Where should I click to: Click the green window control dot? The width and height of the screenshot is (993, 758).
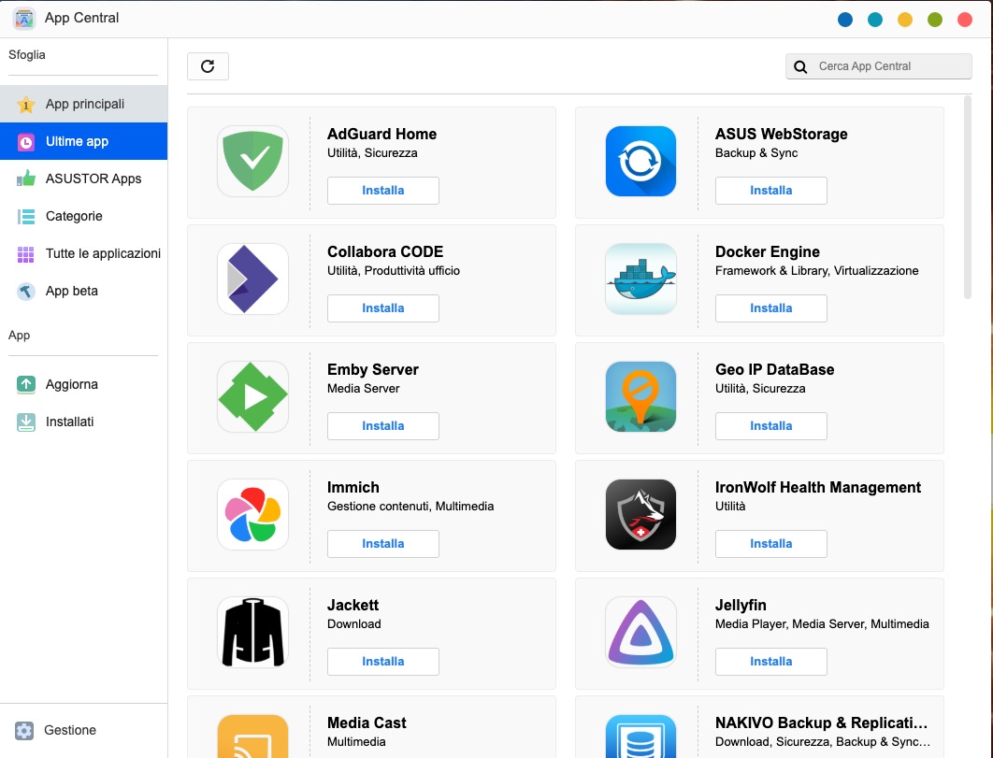(935, 20)
